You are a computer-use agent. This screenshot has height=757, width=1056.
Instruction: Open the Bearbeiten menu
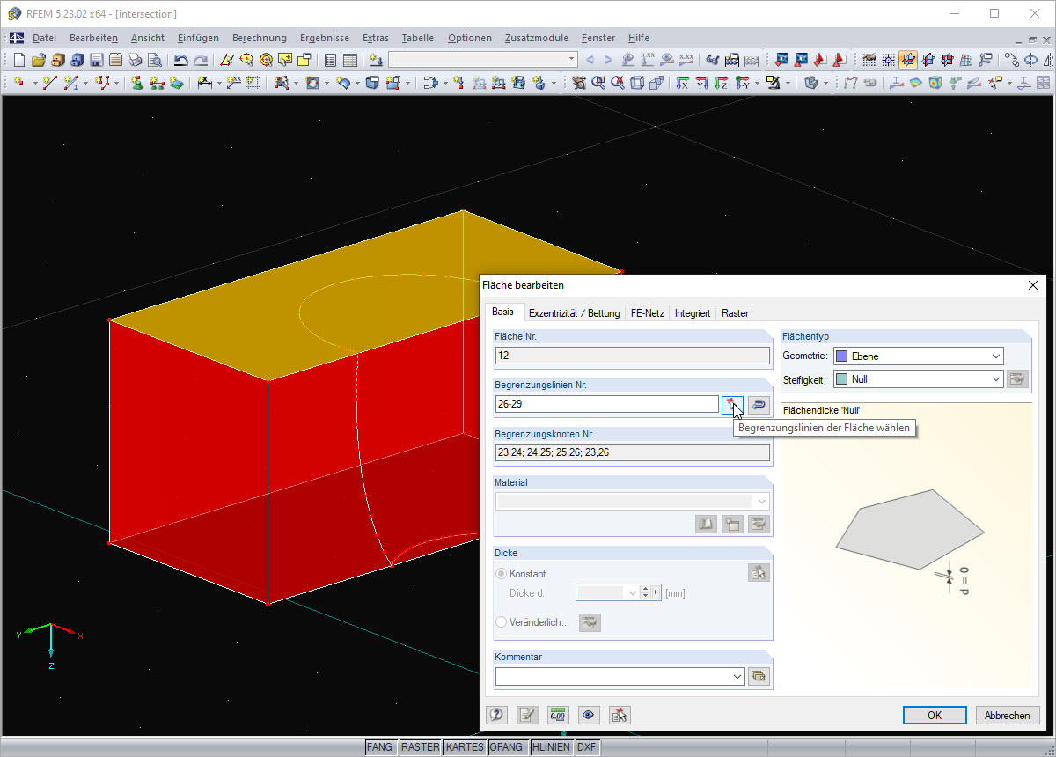[x=93, y=38]
